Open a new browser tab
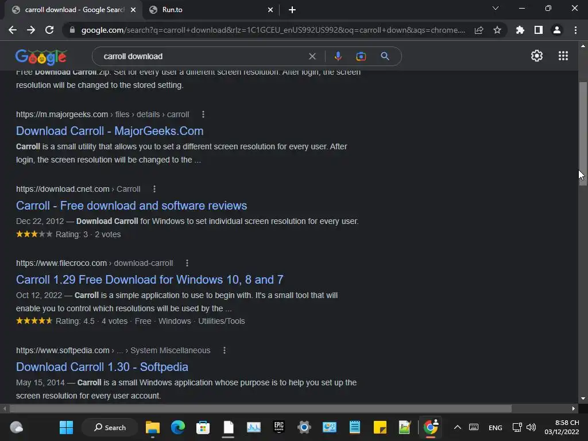 tap(292, 10)
